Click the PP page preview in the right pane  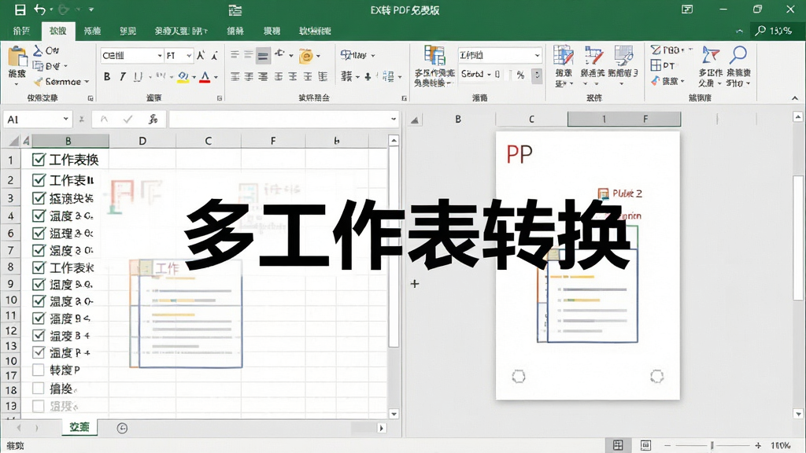point(587,266)
